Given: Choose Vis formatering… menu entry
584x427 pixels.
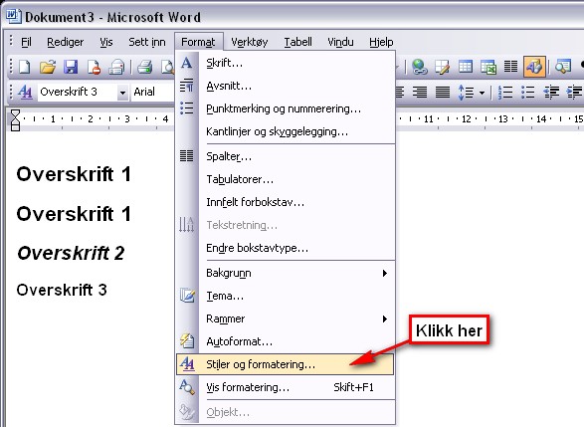Looking at the screenshot, I should (285, 387).
